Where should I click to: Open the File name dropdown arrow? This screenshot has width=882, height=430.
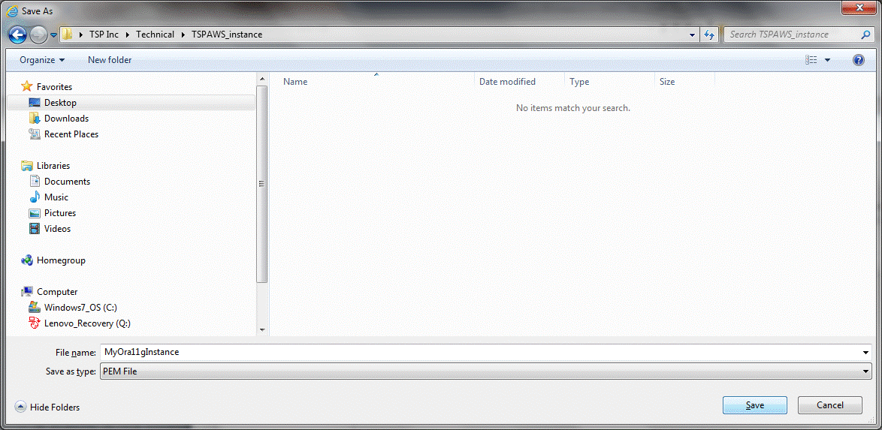[x=866, y=353]
